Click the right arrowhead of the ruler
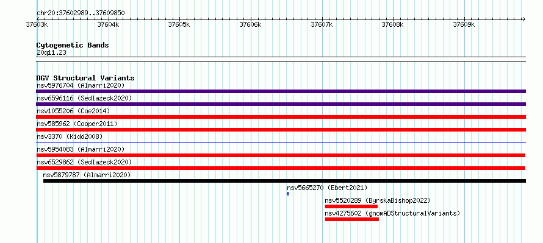This screenshot has width=543, height=243. (523, 19)
